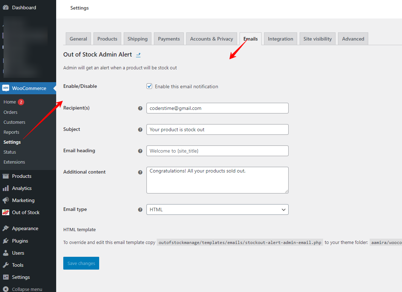
Task: Click into the Subject text field
Action: click(218, 129)
